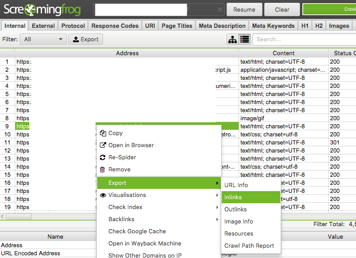Clear the URL field with x icon
This screenshot has width=356, height=258.
click(x=220, y=9)
